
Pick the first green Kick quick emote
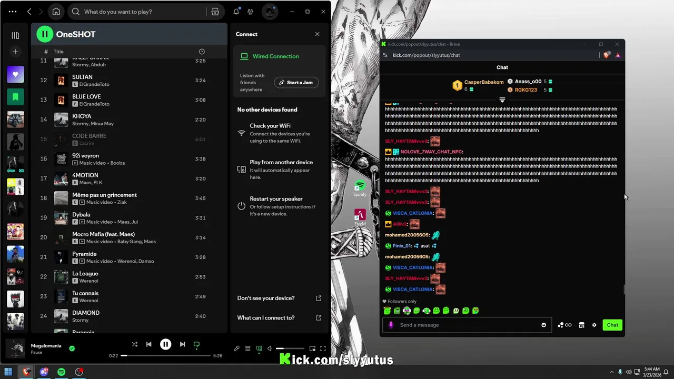[387, 311]
